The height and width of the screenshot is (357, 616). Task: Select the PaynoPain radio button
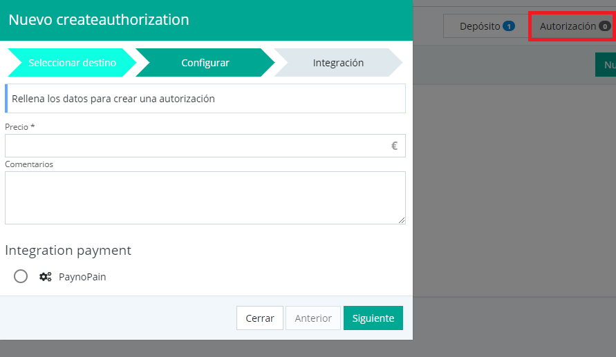pos(21,276)
